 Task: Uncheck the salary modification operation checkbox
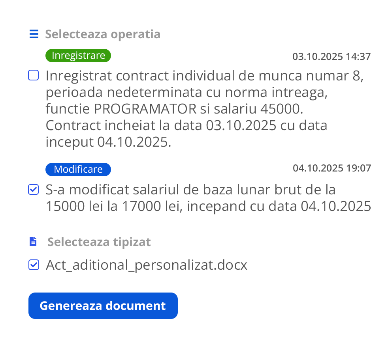[34, 190]
